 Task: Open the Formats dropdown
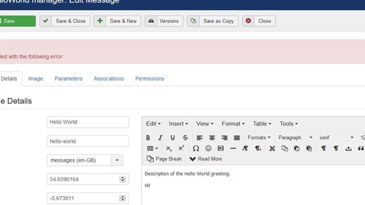259,138
